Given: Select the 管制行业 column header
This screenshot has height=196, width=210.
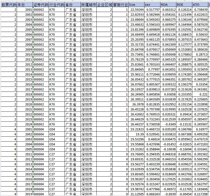Looking at the screenshot, I should coord(120,5).
